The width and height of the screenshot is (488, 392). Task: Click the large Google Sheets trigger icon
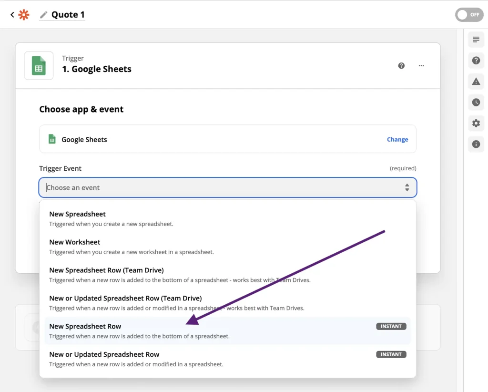tap(39, 66)
